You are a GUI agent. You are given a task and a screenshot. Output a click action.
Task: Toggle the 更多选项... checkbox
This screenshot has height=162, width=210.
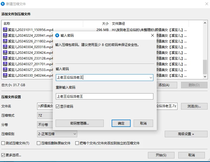3,155
